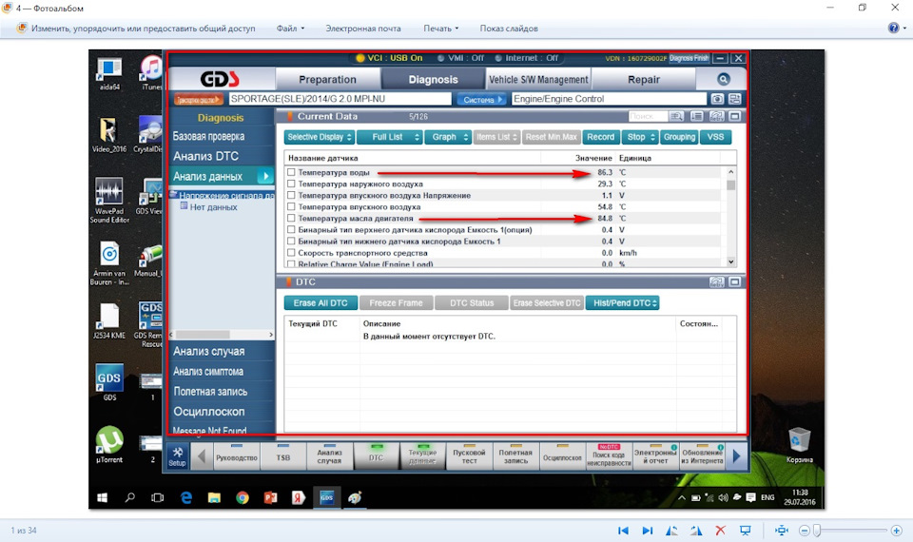Screen dimensions: 913x542
Task: Maximize the Current Data panel
Action: [735, 116]
